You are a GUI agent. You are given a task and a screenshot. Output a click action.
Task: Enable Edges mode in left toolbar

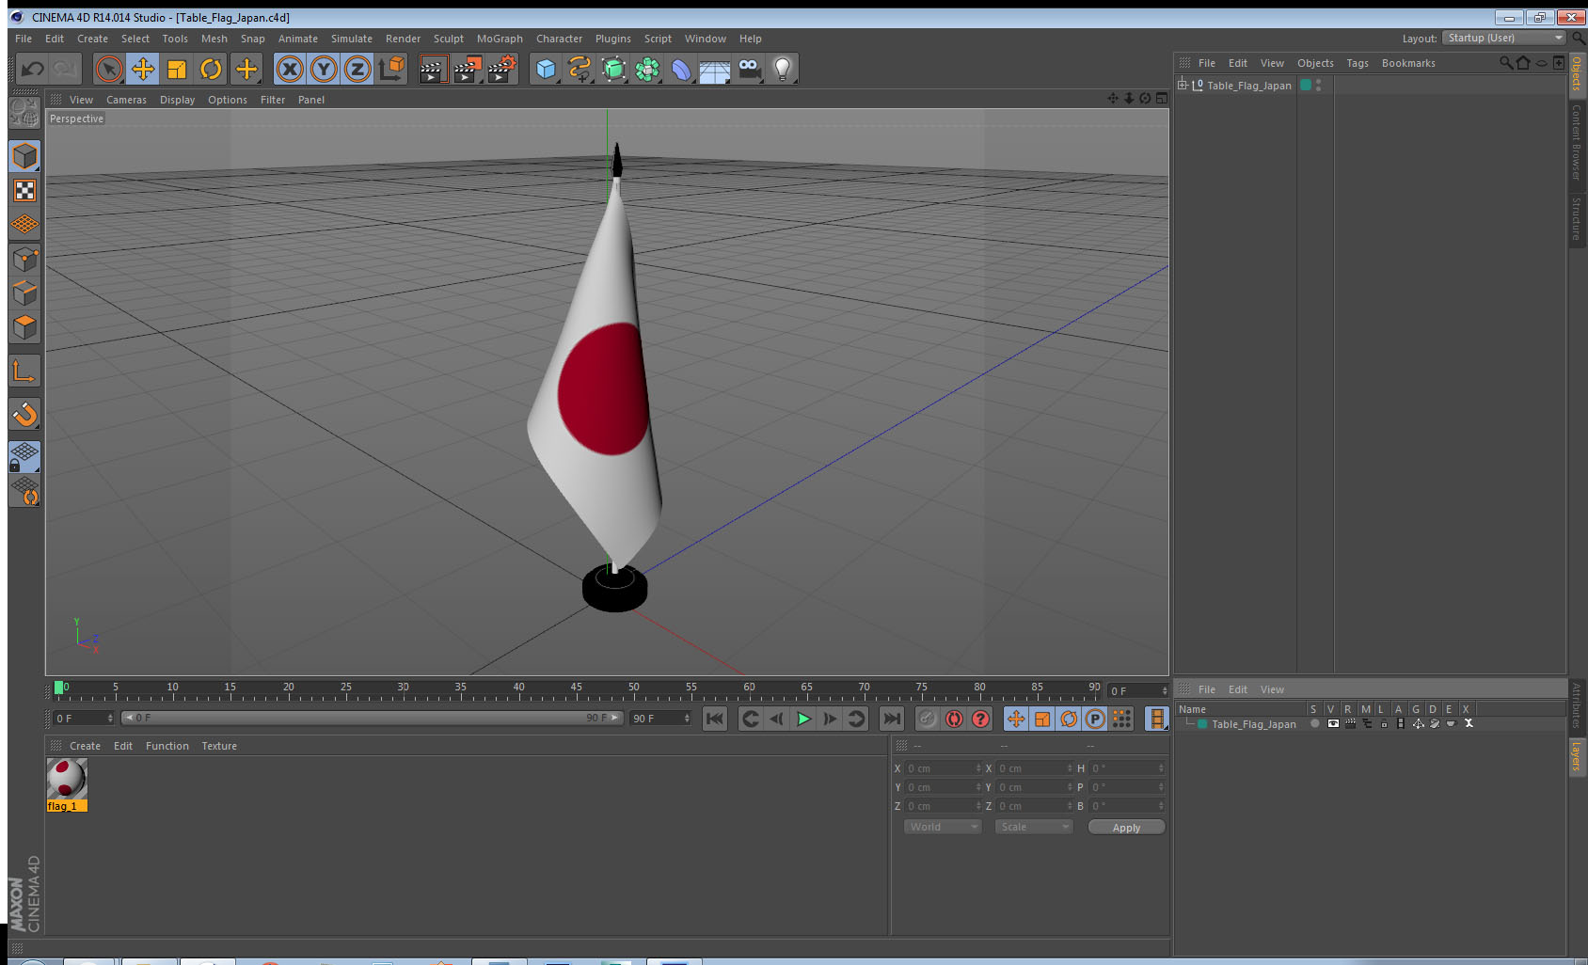click(x=24, y=293)
